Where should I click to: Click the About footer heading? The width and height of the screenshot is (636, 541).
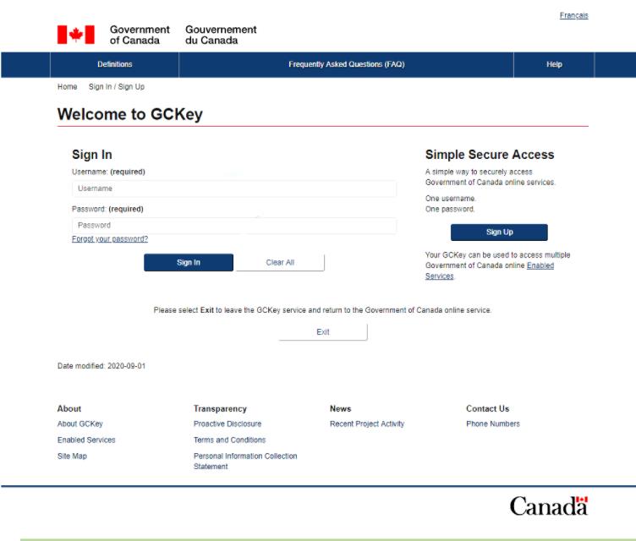(x=69, y=409)
